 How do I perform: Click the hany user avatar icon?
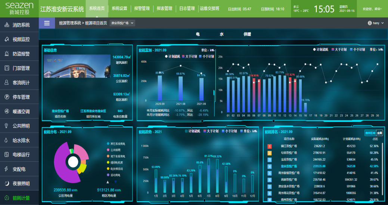(370, 23)
